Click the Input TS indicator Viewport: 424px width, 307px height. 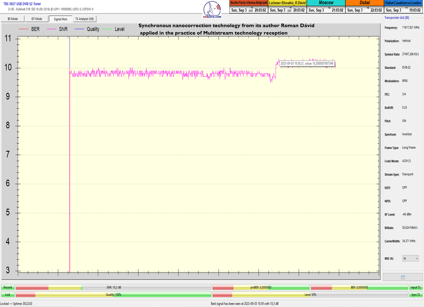tap(416, 287)
